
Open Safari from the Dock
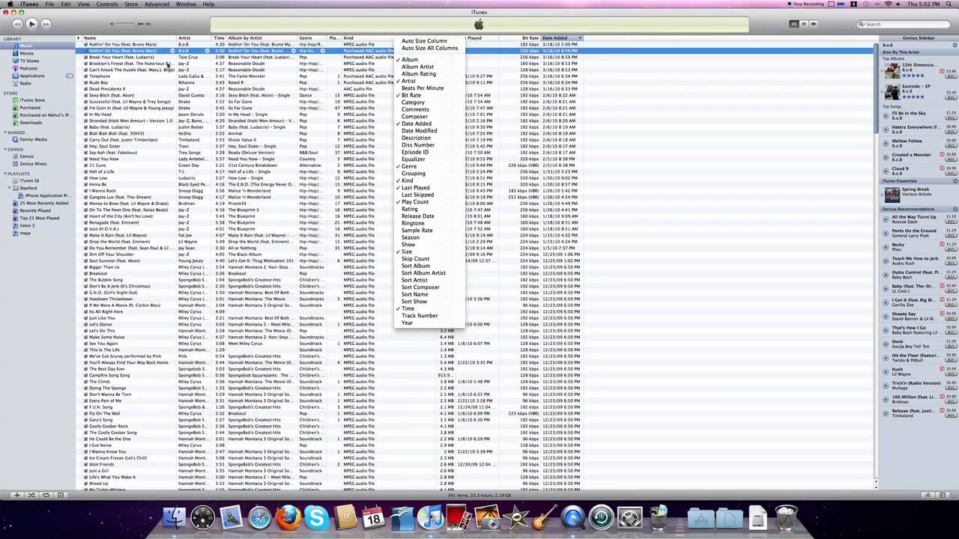[x=259, y=517]
